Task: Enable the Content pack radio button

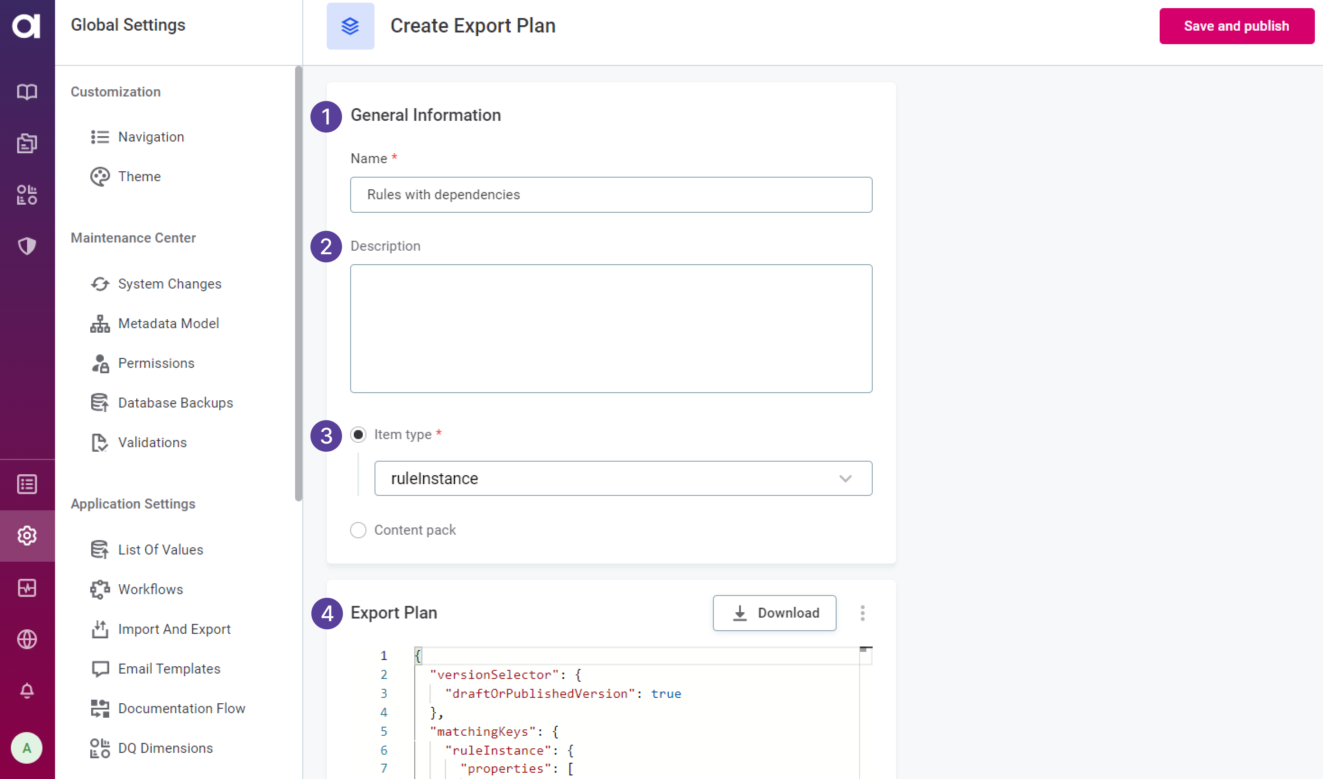Action: tap(358, 530)
